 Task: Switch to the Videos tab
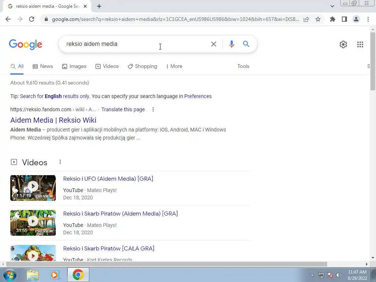pyautogui.click(x=107, y=66)
